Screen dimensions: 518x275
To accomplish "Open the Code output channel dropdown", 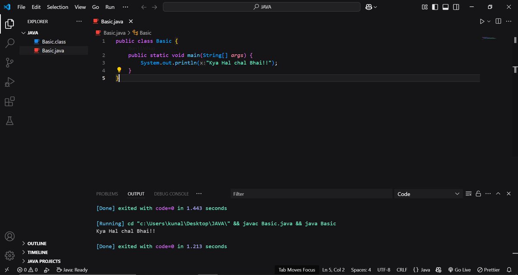I will 429,194.
